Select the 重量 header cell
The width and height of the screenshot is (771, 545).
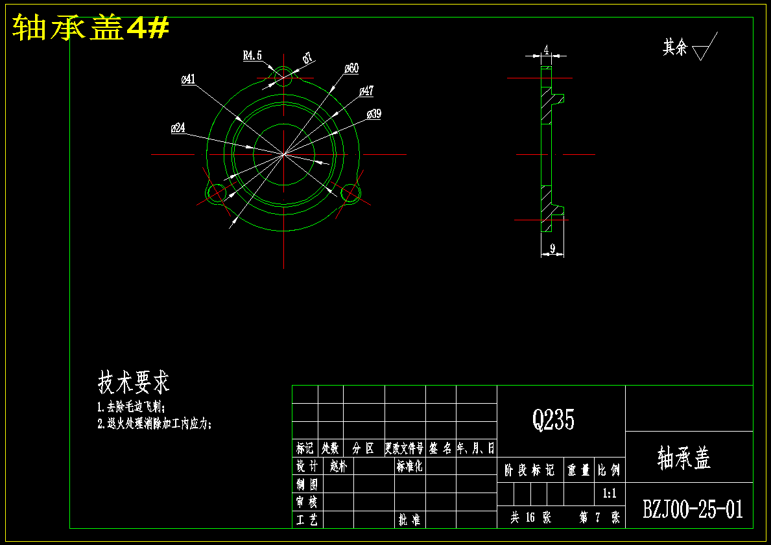coord(579,470)
